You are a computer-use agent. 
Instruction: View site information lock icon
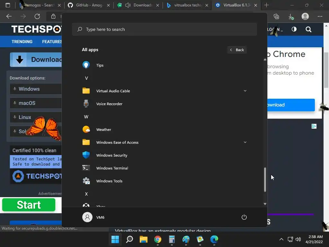click(53, 16)
